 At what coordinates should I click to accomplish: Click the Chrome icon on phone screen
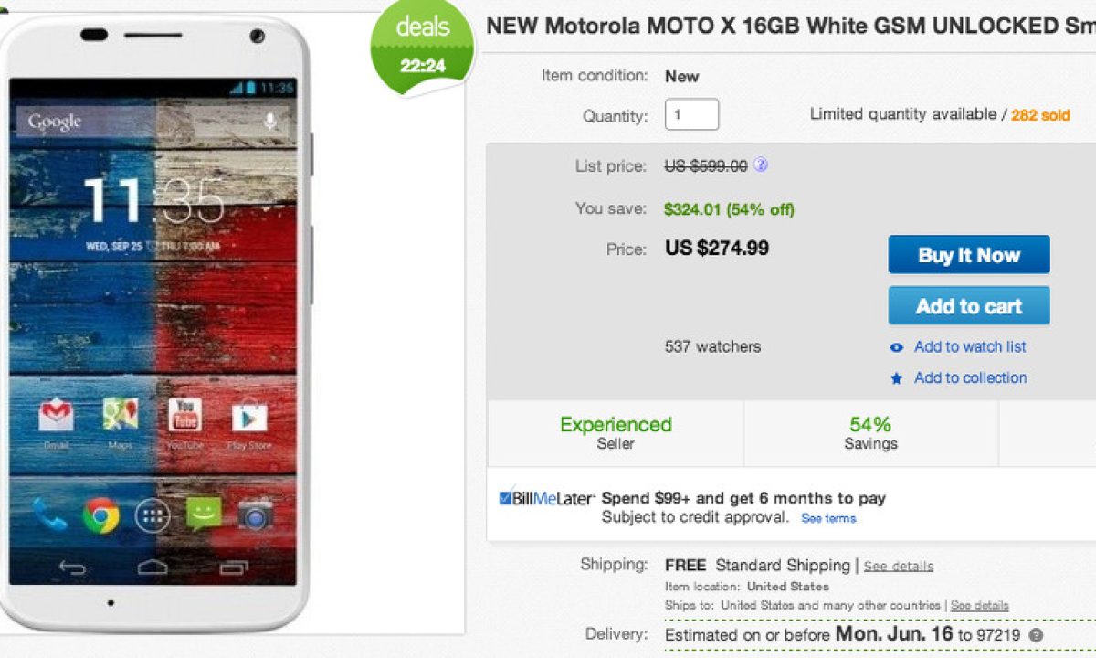click(x=100, y=515)
